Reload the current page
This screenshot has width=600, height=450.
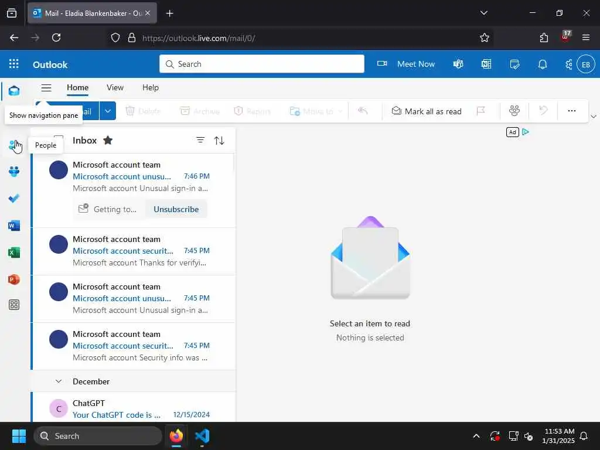[x=56, y=37]
